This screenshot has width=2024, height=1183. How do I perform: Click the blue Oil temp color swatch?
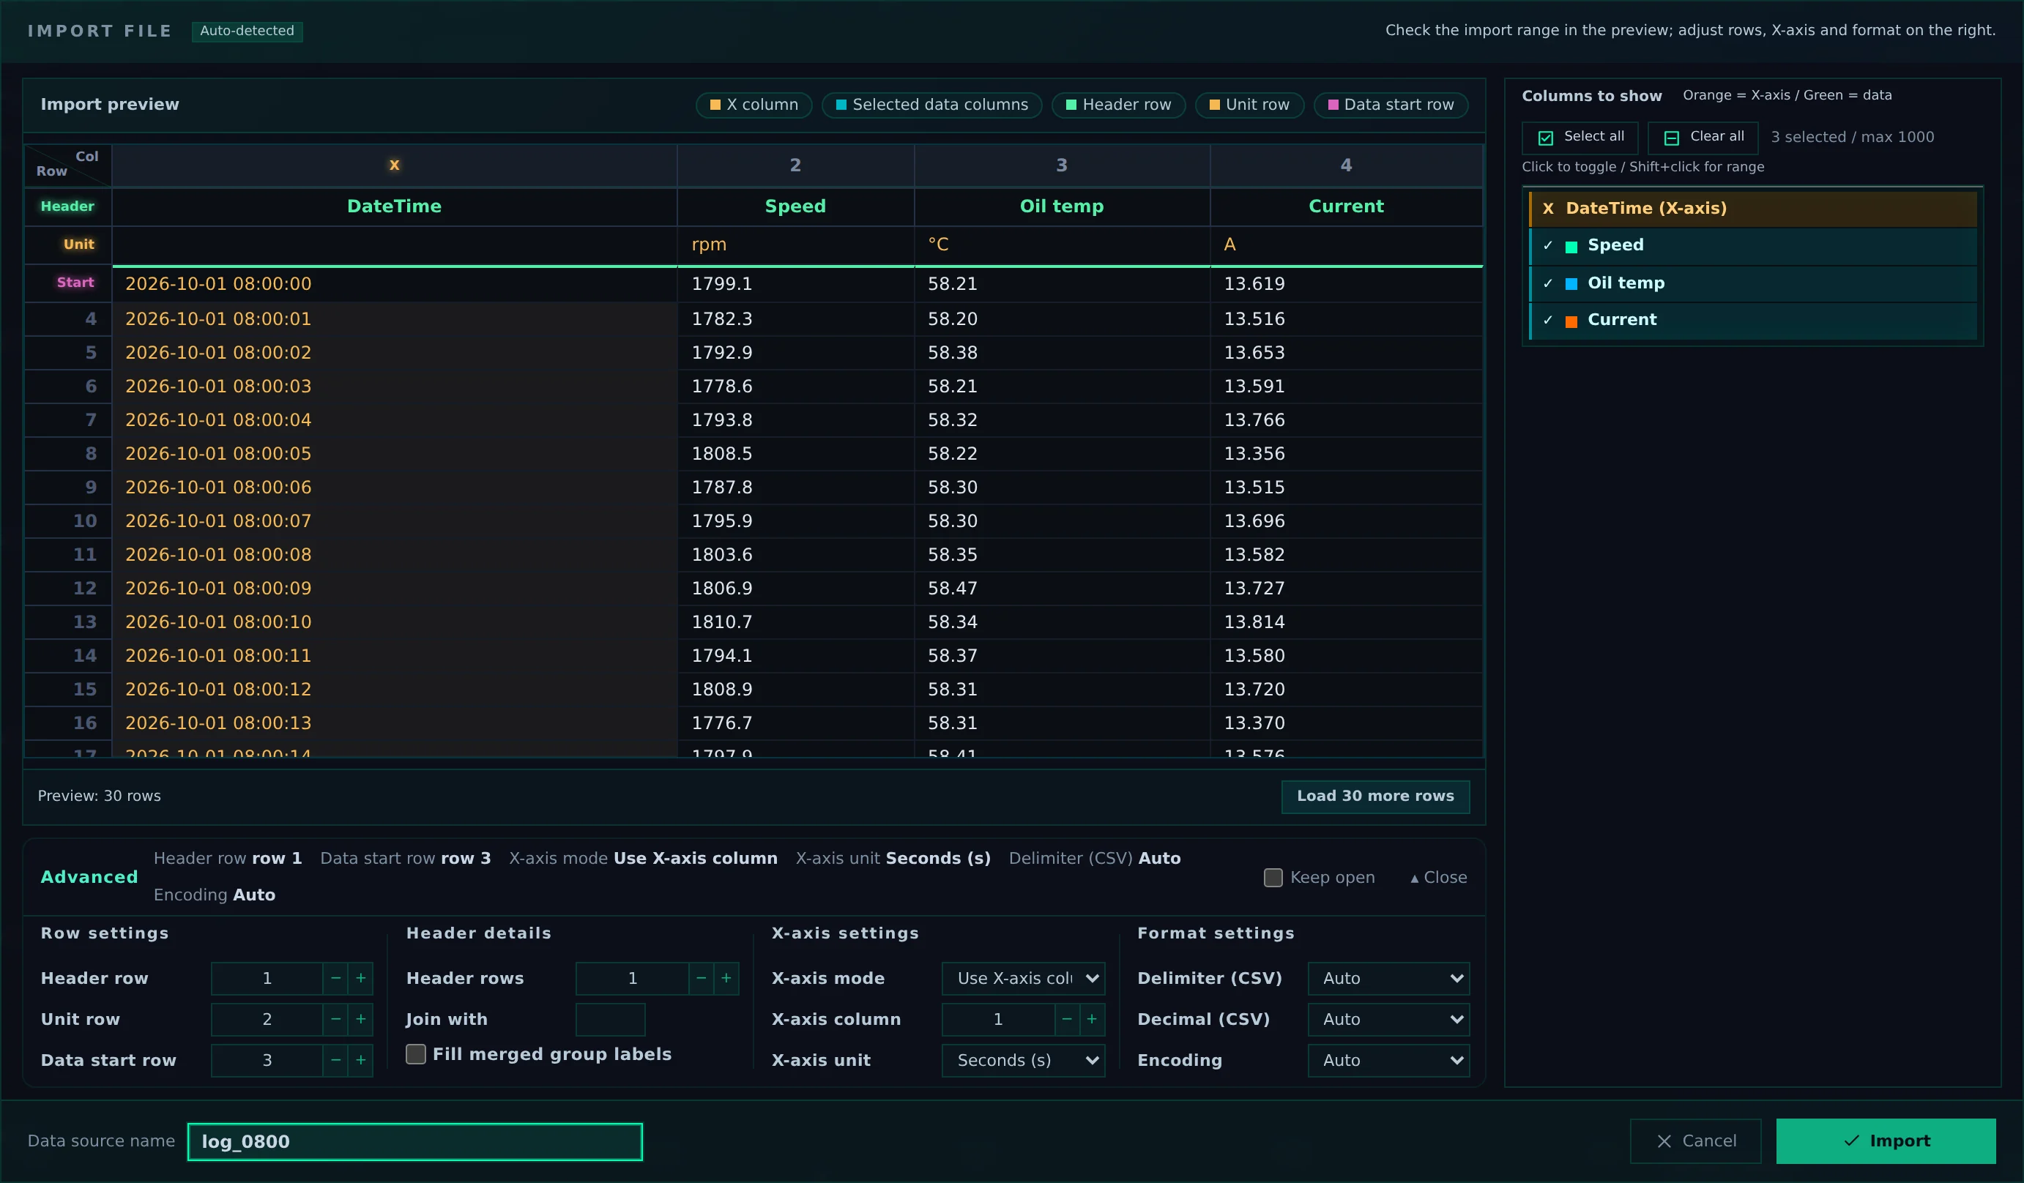[x=1571, y=283]
